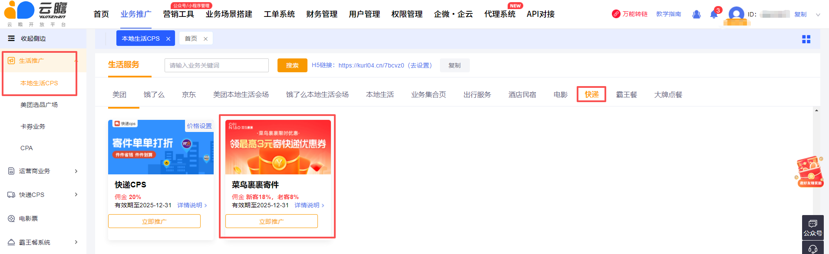Screen dimensions: 829x254
Task: Expand the 快递CPS sidebar menu
Action: pyautogui.click(x=76, y=195)
